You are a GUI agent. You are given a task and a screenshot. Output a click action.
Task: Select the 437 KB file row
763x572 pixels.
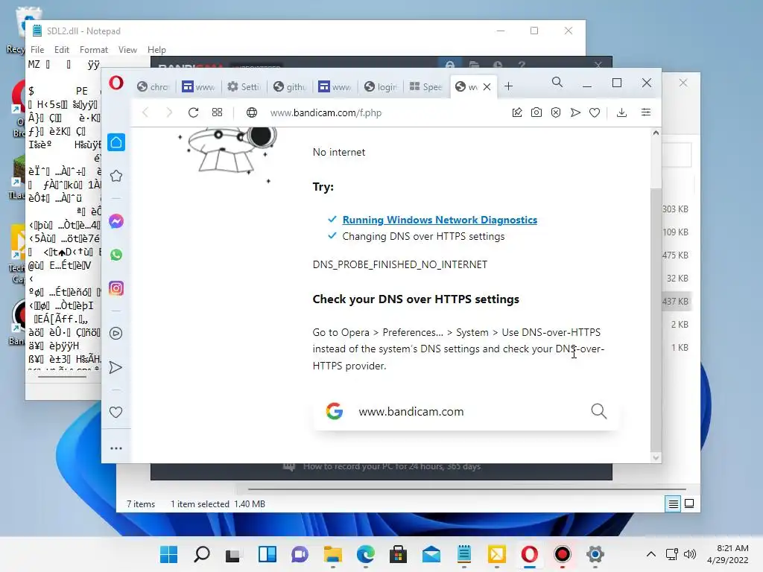pyautogui.click(x=677, y=302)
